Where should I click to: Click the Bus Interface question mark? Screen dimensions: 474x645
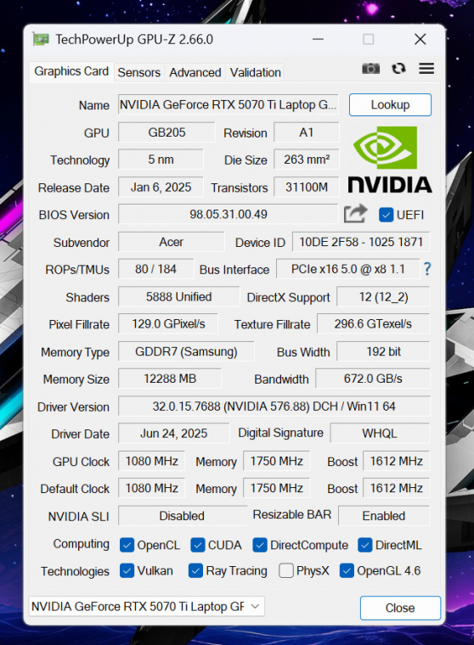(x=427, y=269)
